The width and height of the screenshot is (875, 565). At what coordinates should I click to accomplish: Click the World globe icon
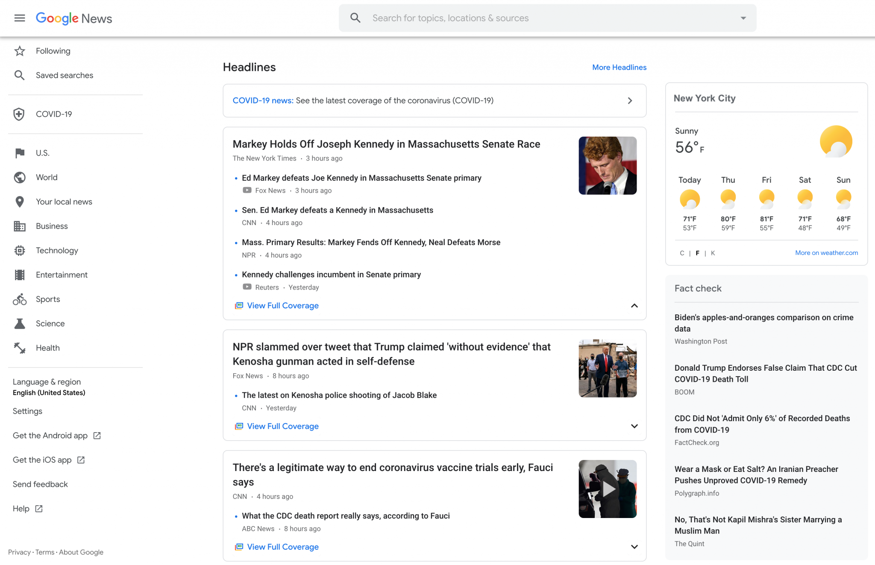pos(20,177)
